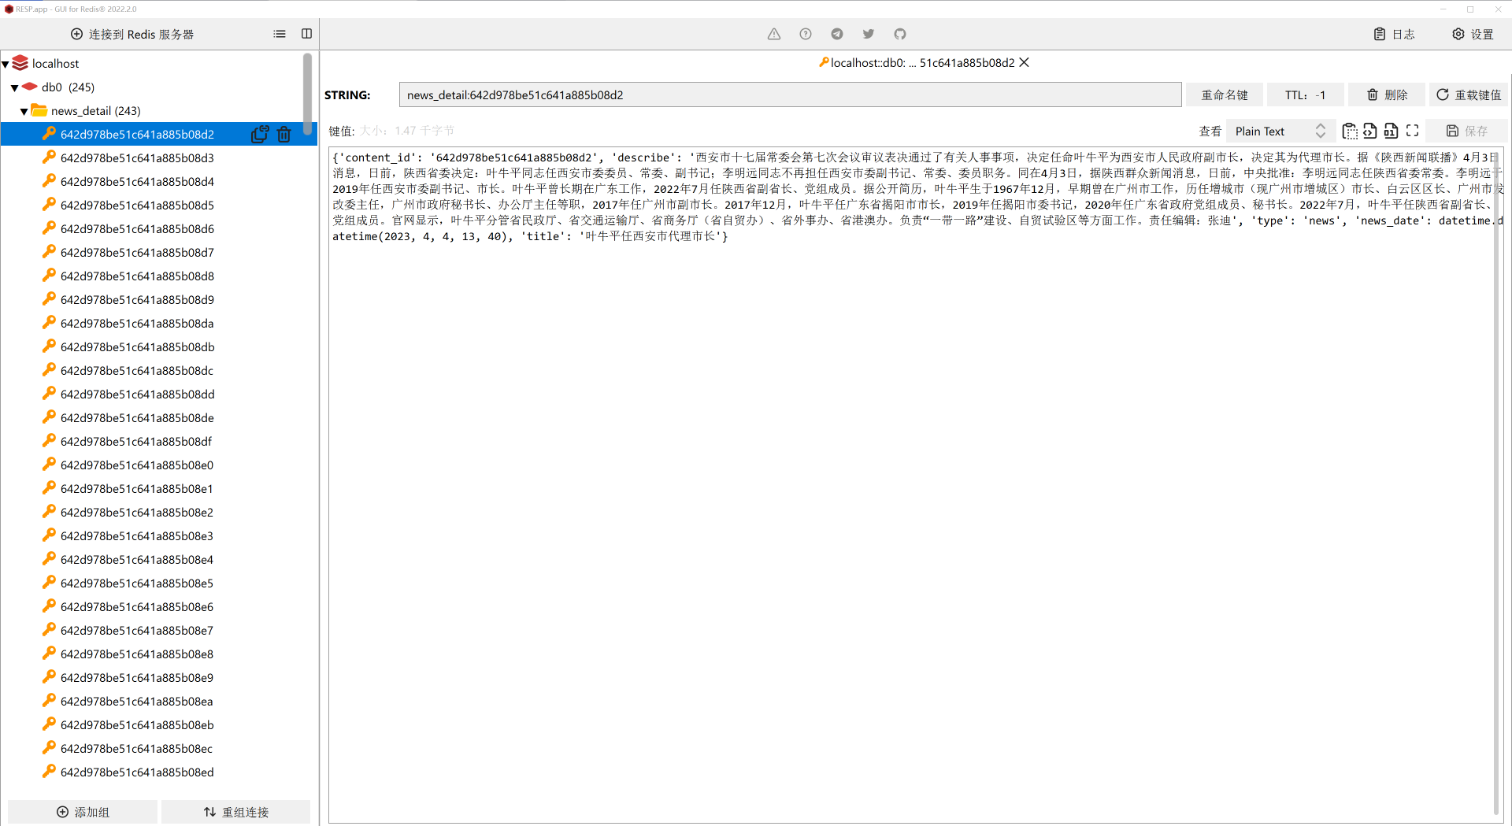Open the GitHub icon link in top toolbar

tap(900, 34)
